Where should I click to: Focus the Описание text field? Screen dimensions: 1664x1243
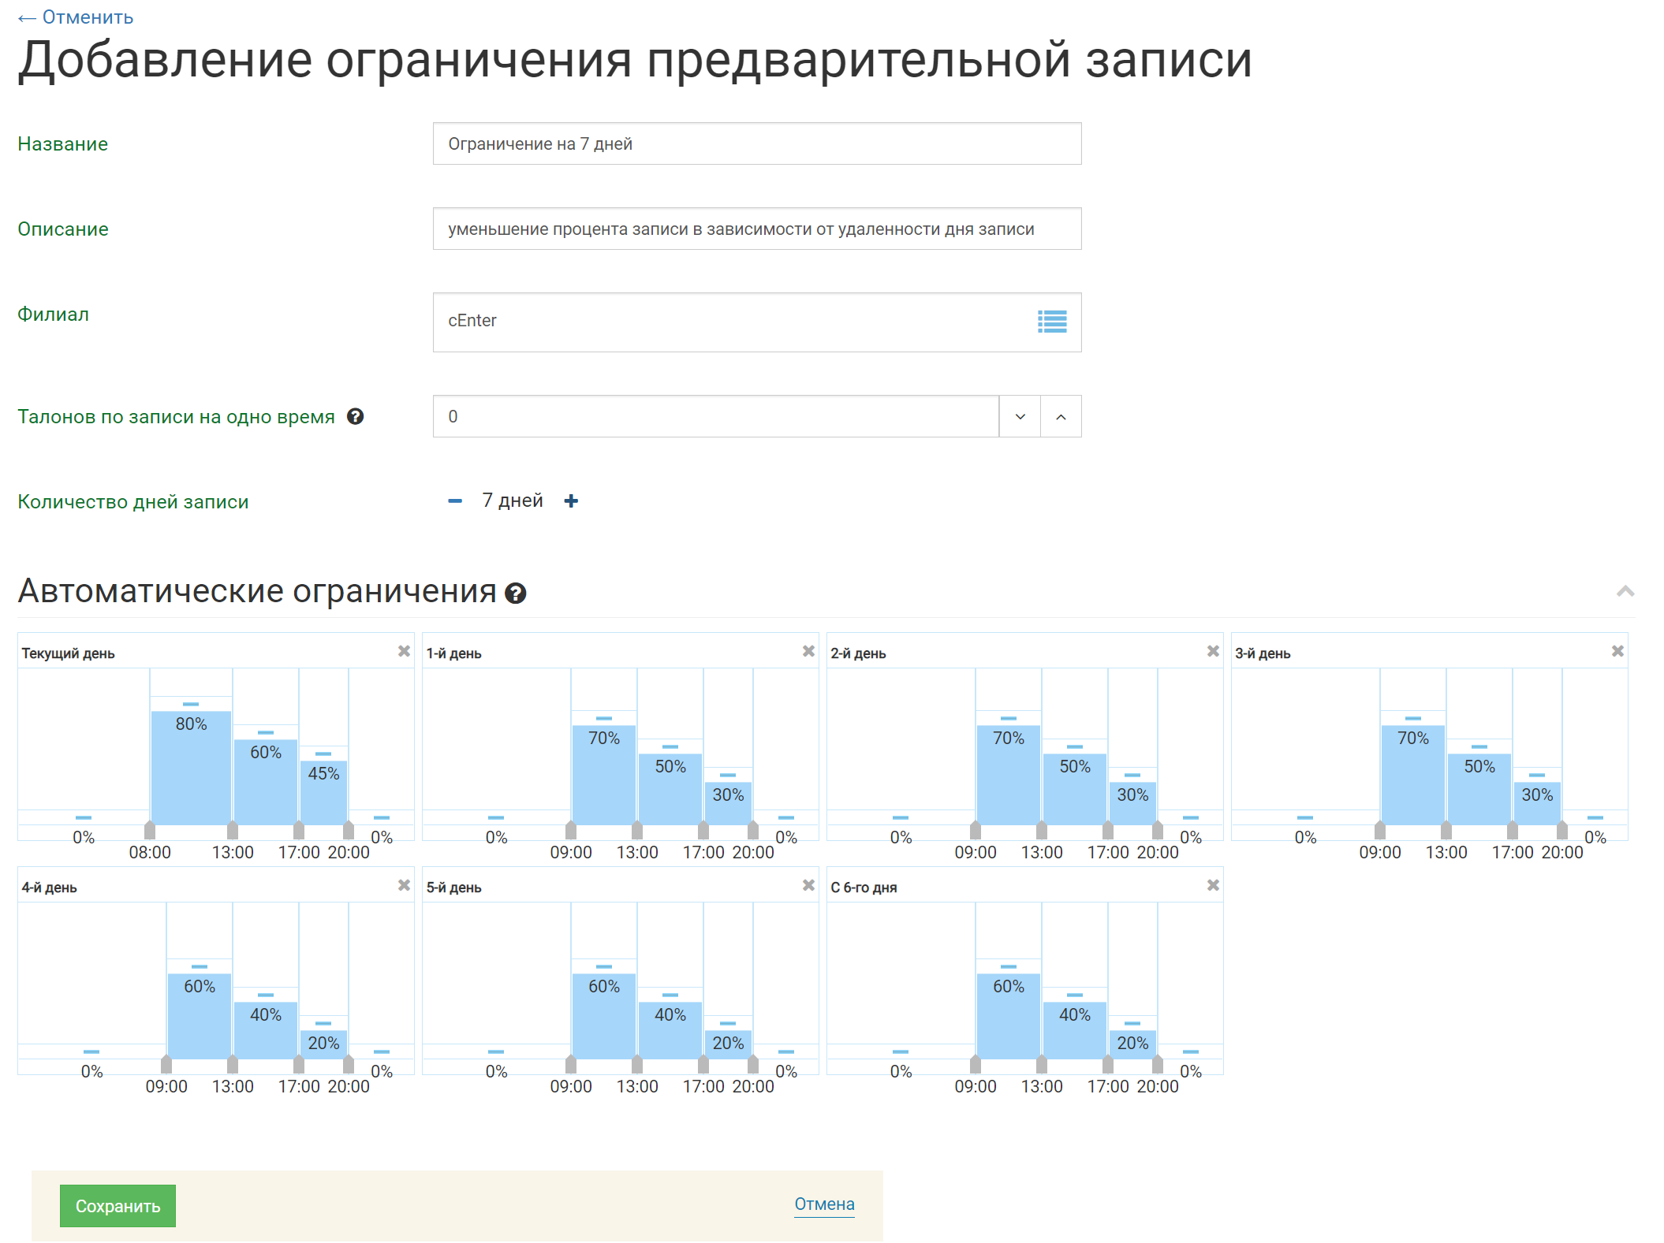(756, 229)
